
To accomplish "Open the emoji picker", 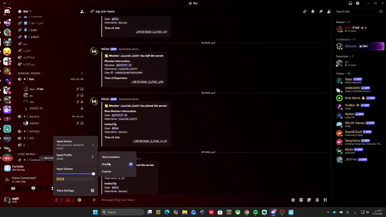I will click(317, 200).
